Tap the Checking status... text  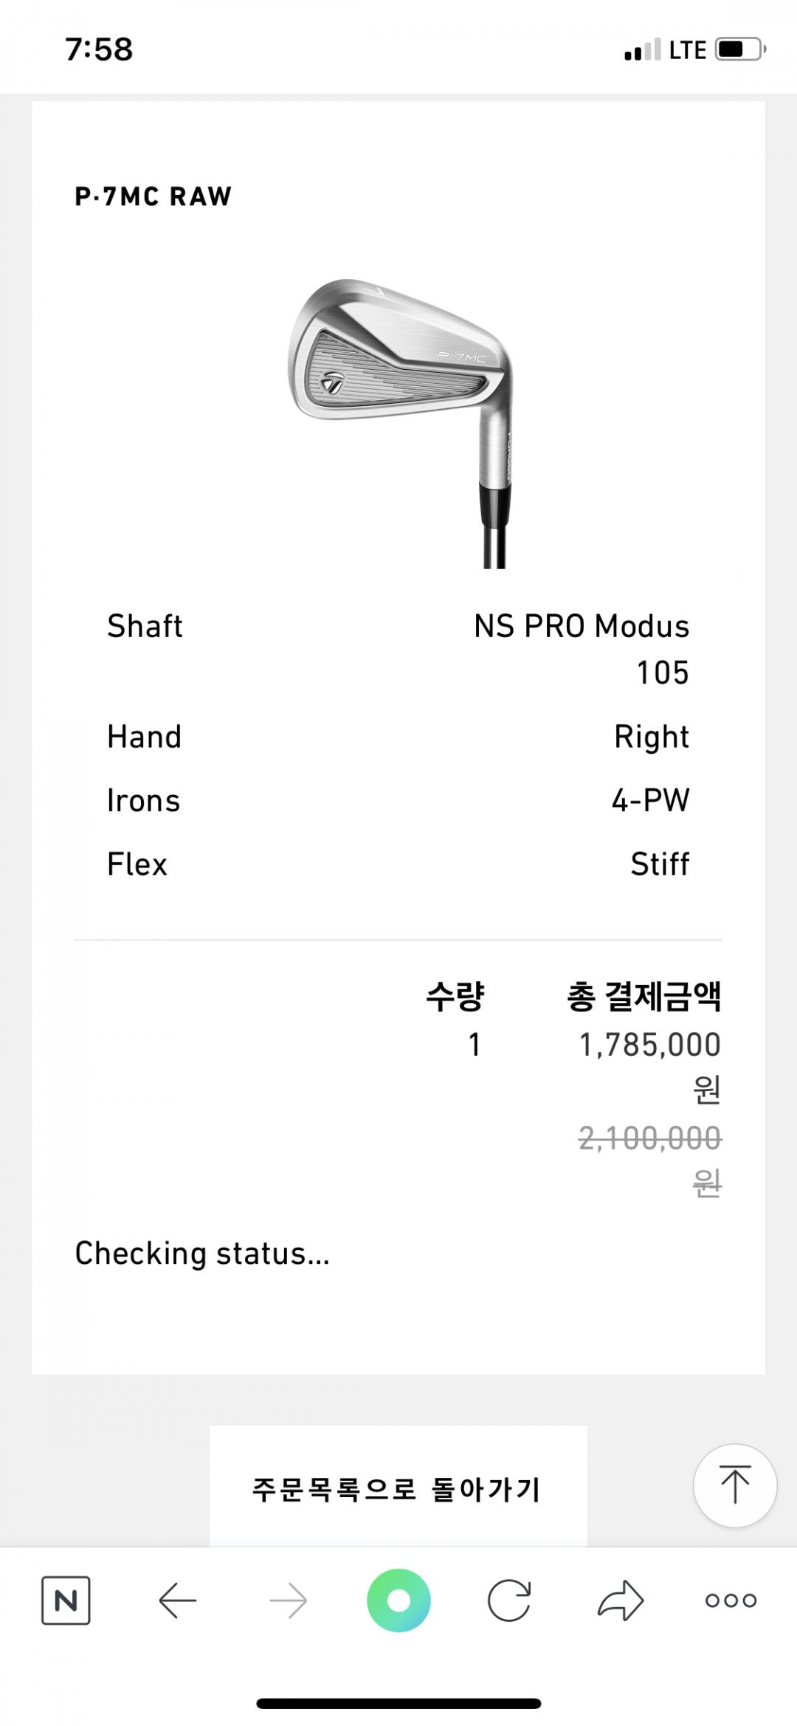[202, 1254]
